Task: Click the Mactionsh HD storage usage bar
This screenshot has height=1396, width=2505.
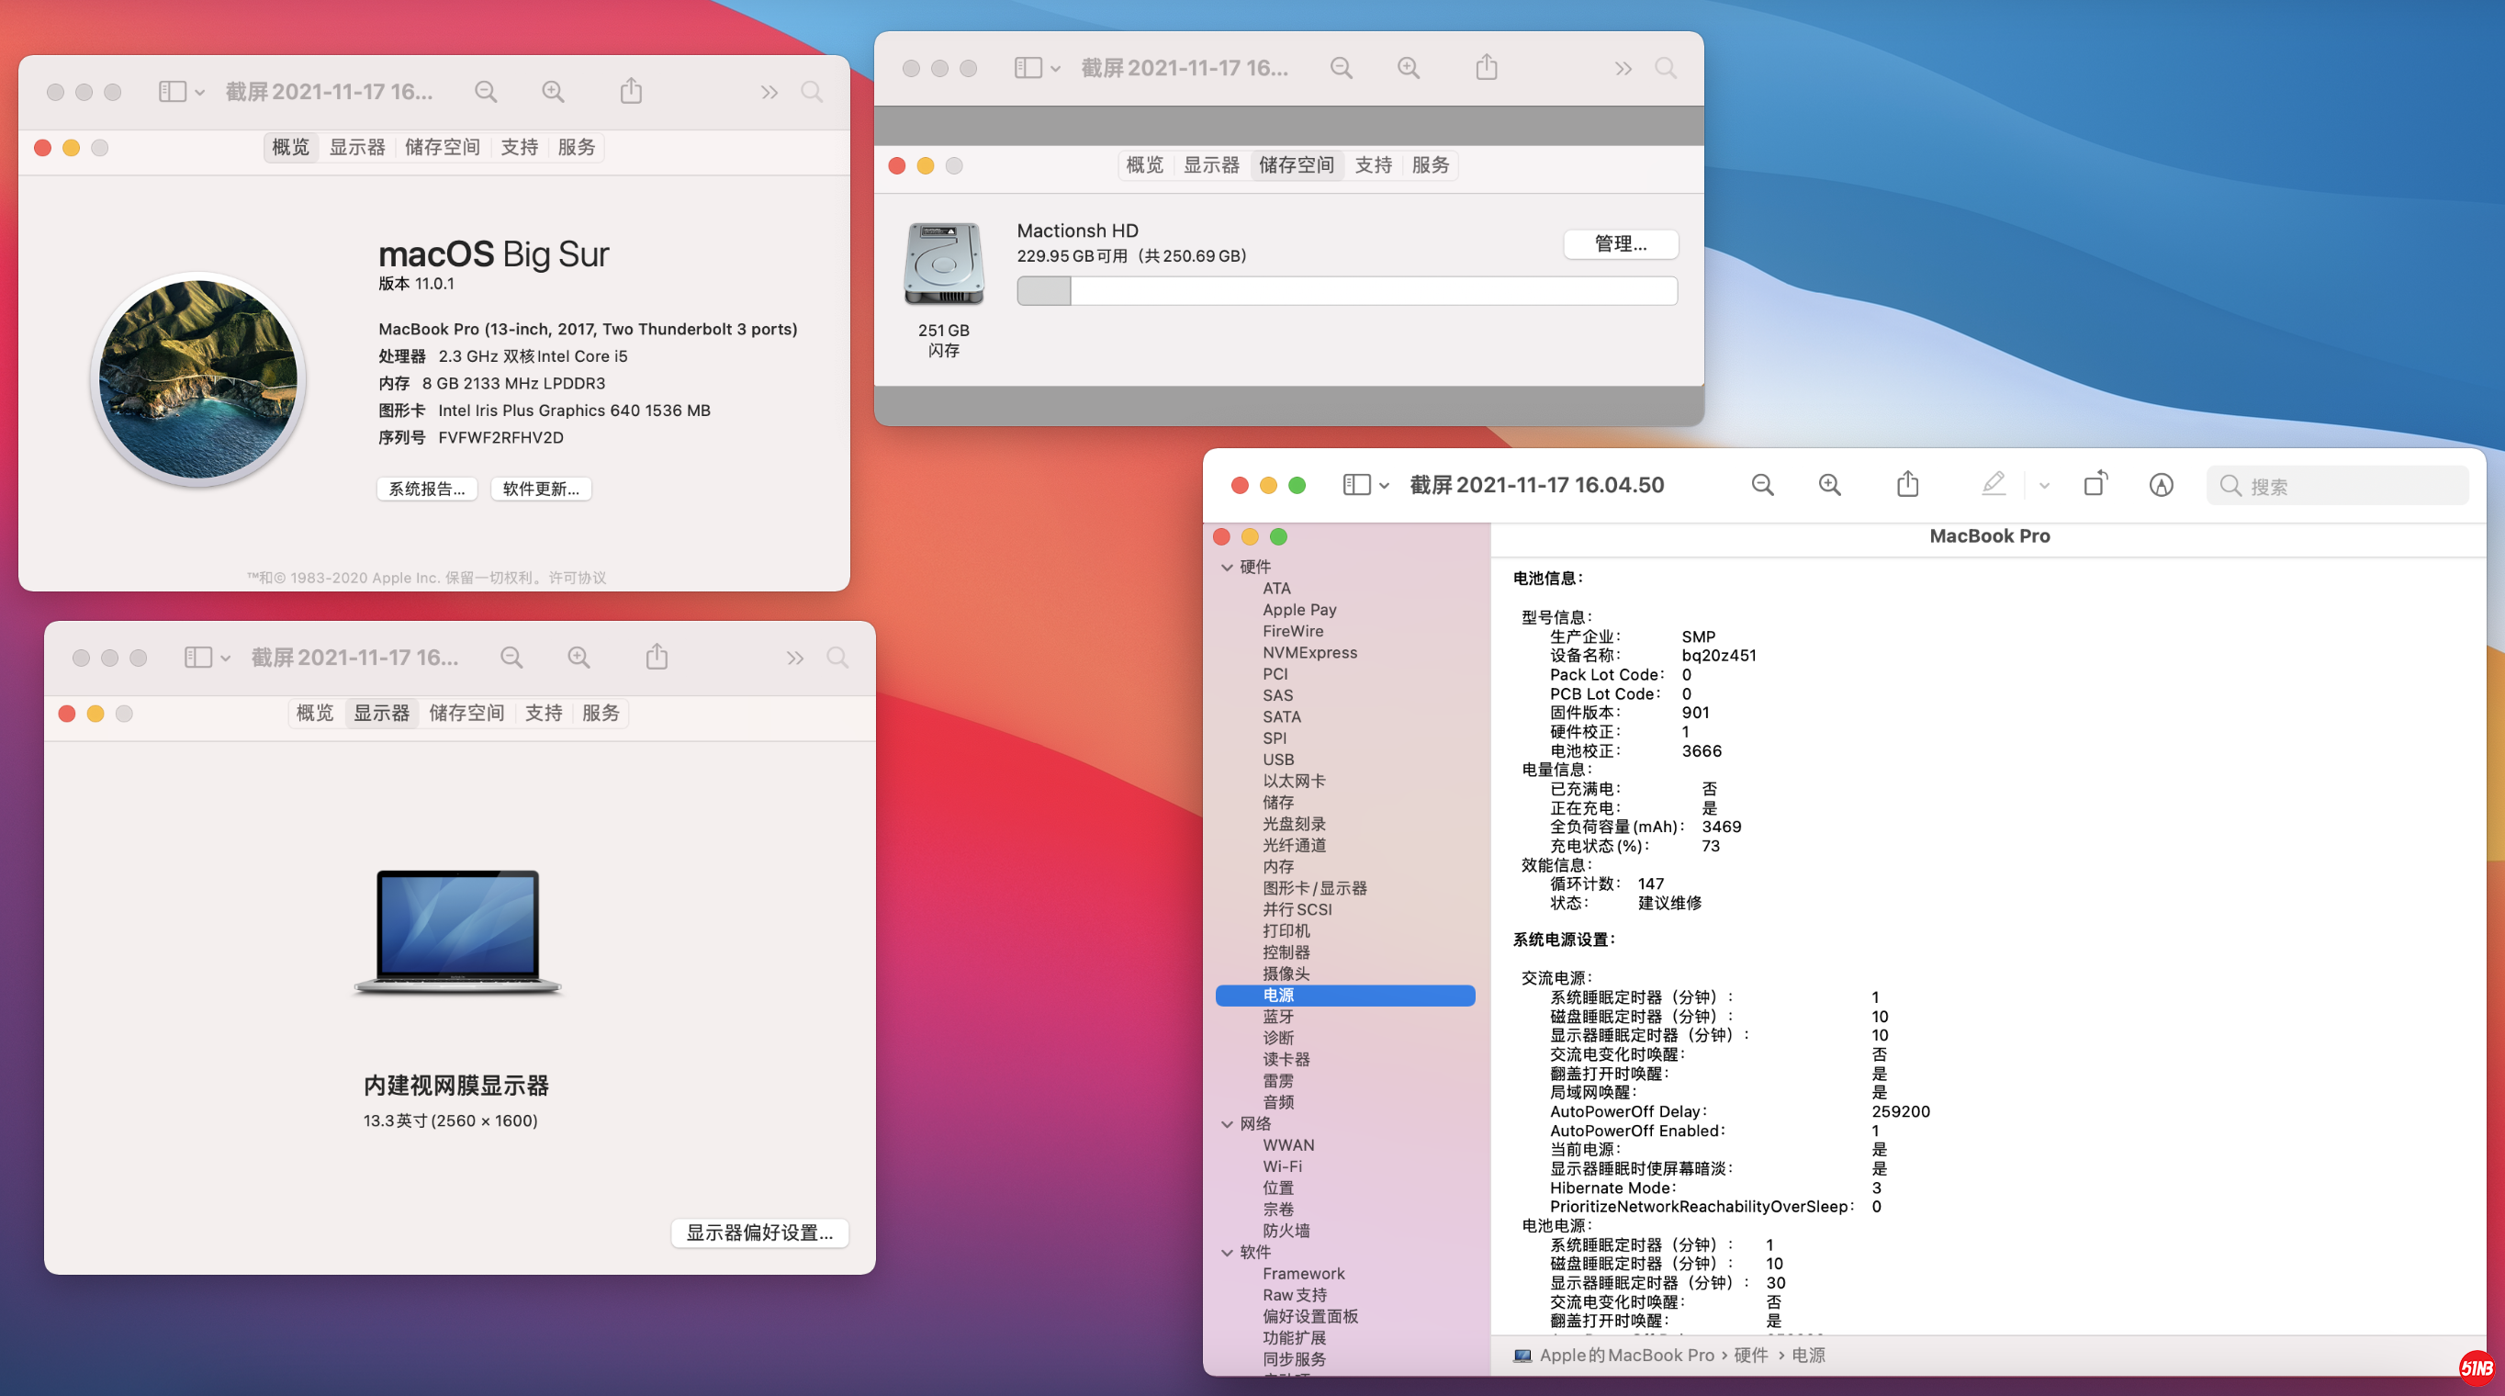Action: pos(1346,291)
